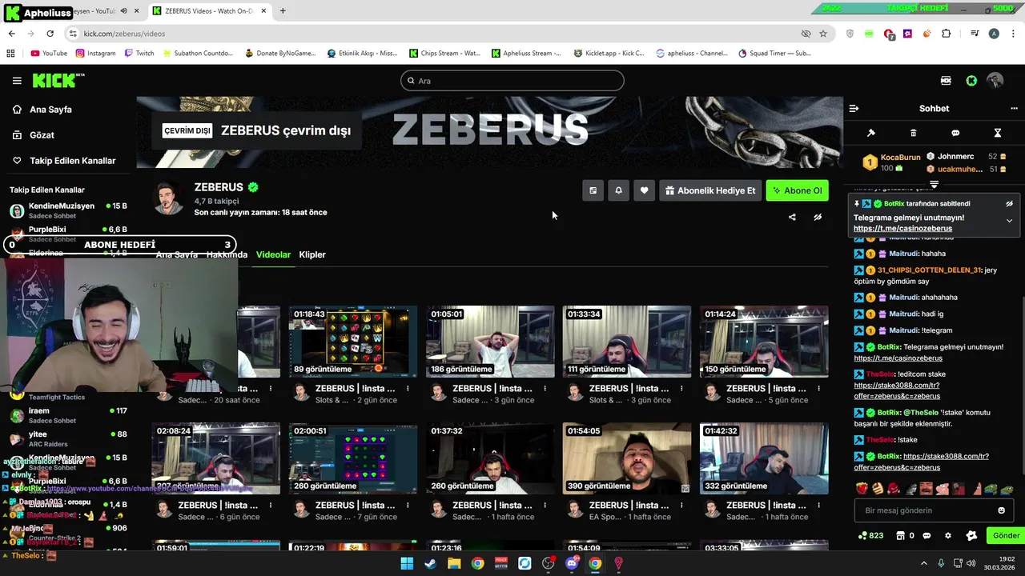Image resolution: width=1025 pixels, height=576 pixels.
Task: Click the hourglass icon in chat toolbar
Action: coord(997,133)
